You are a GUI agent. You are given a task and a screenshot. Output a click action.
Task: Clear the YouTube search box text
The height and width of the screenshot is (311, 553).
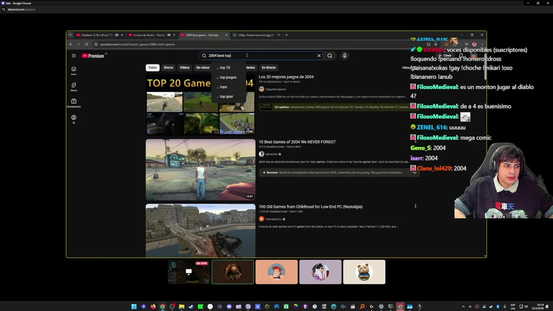[319, 56]
